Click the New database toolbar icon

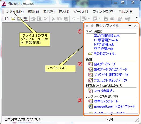[x=7, y=19]
